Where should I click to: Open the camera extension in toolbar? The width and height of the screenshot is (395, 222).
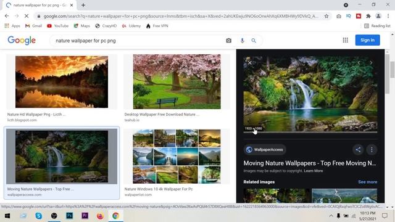point(339,16)
